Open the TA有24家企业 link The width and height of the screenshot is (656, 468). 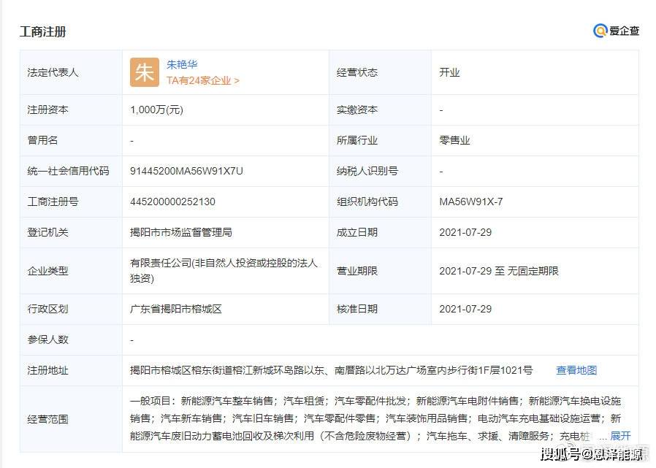pos(202,81)
